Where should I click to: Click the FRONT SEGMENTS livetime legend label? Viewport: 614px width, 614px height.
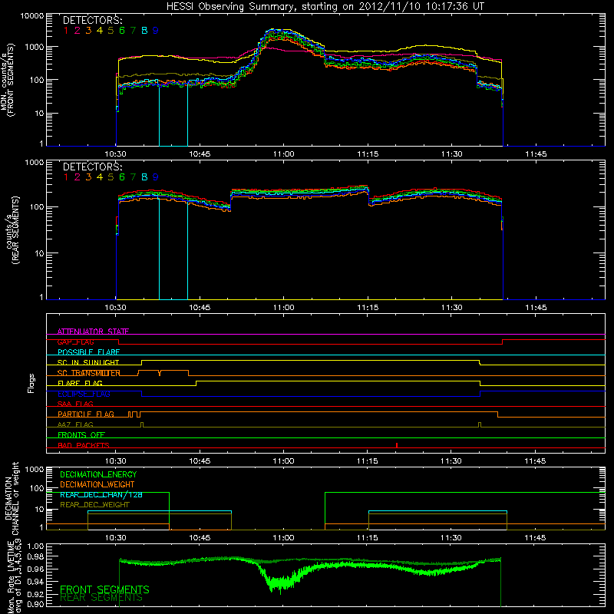point(104,589)
